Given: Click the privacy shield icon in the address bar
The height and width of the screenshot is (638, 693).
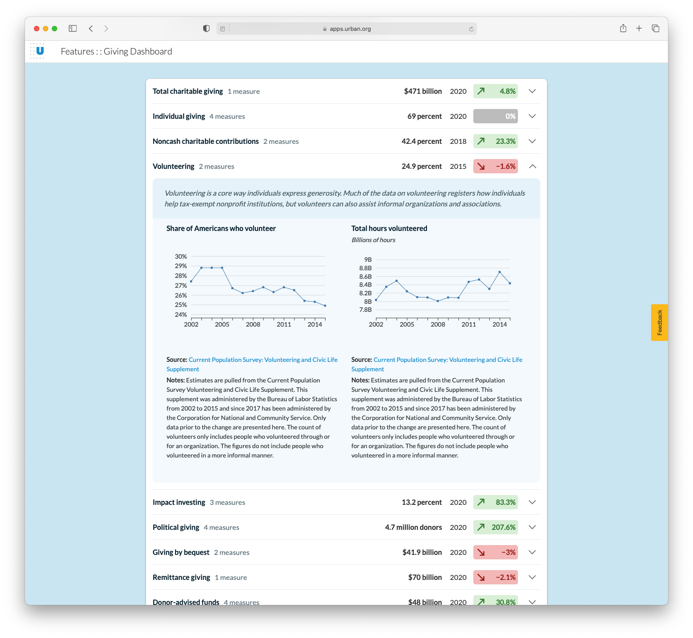Looking at the screenshot, I should 206,28.
